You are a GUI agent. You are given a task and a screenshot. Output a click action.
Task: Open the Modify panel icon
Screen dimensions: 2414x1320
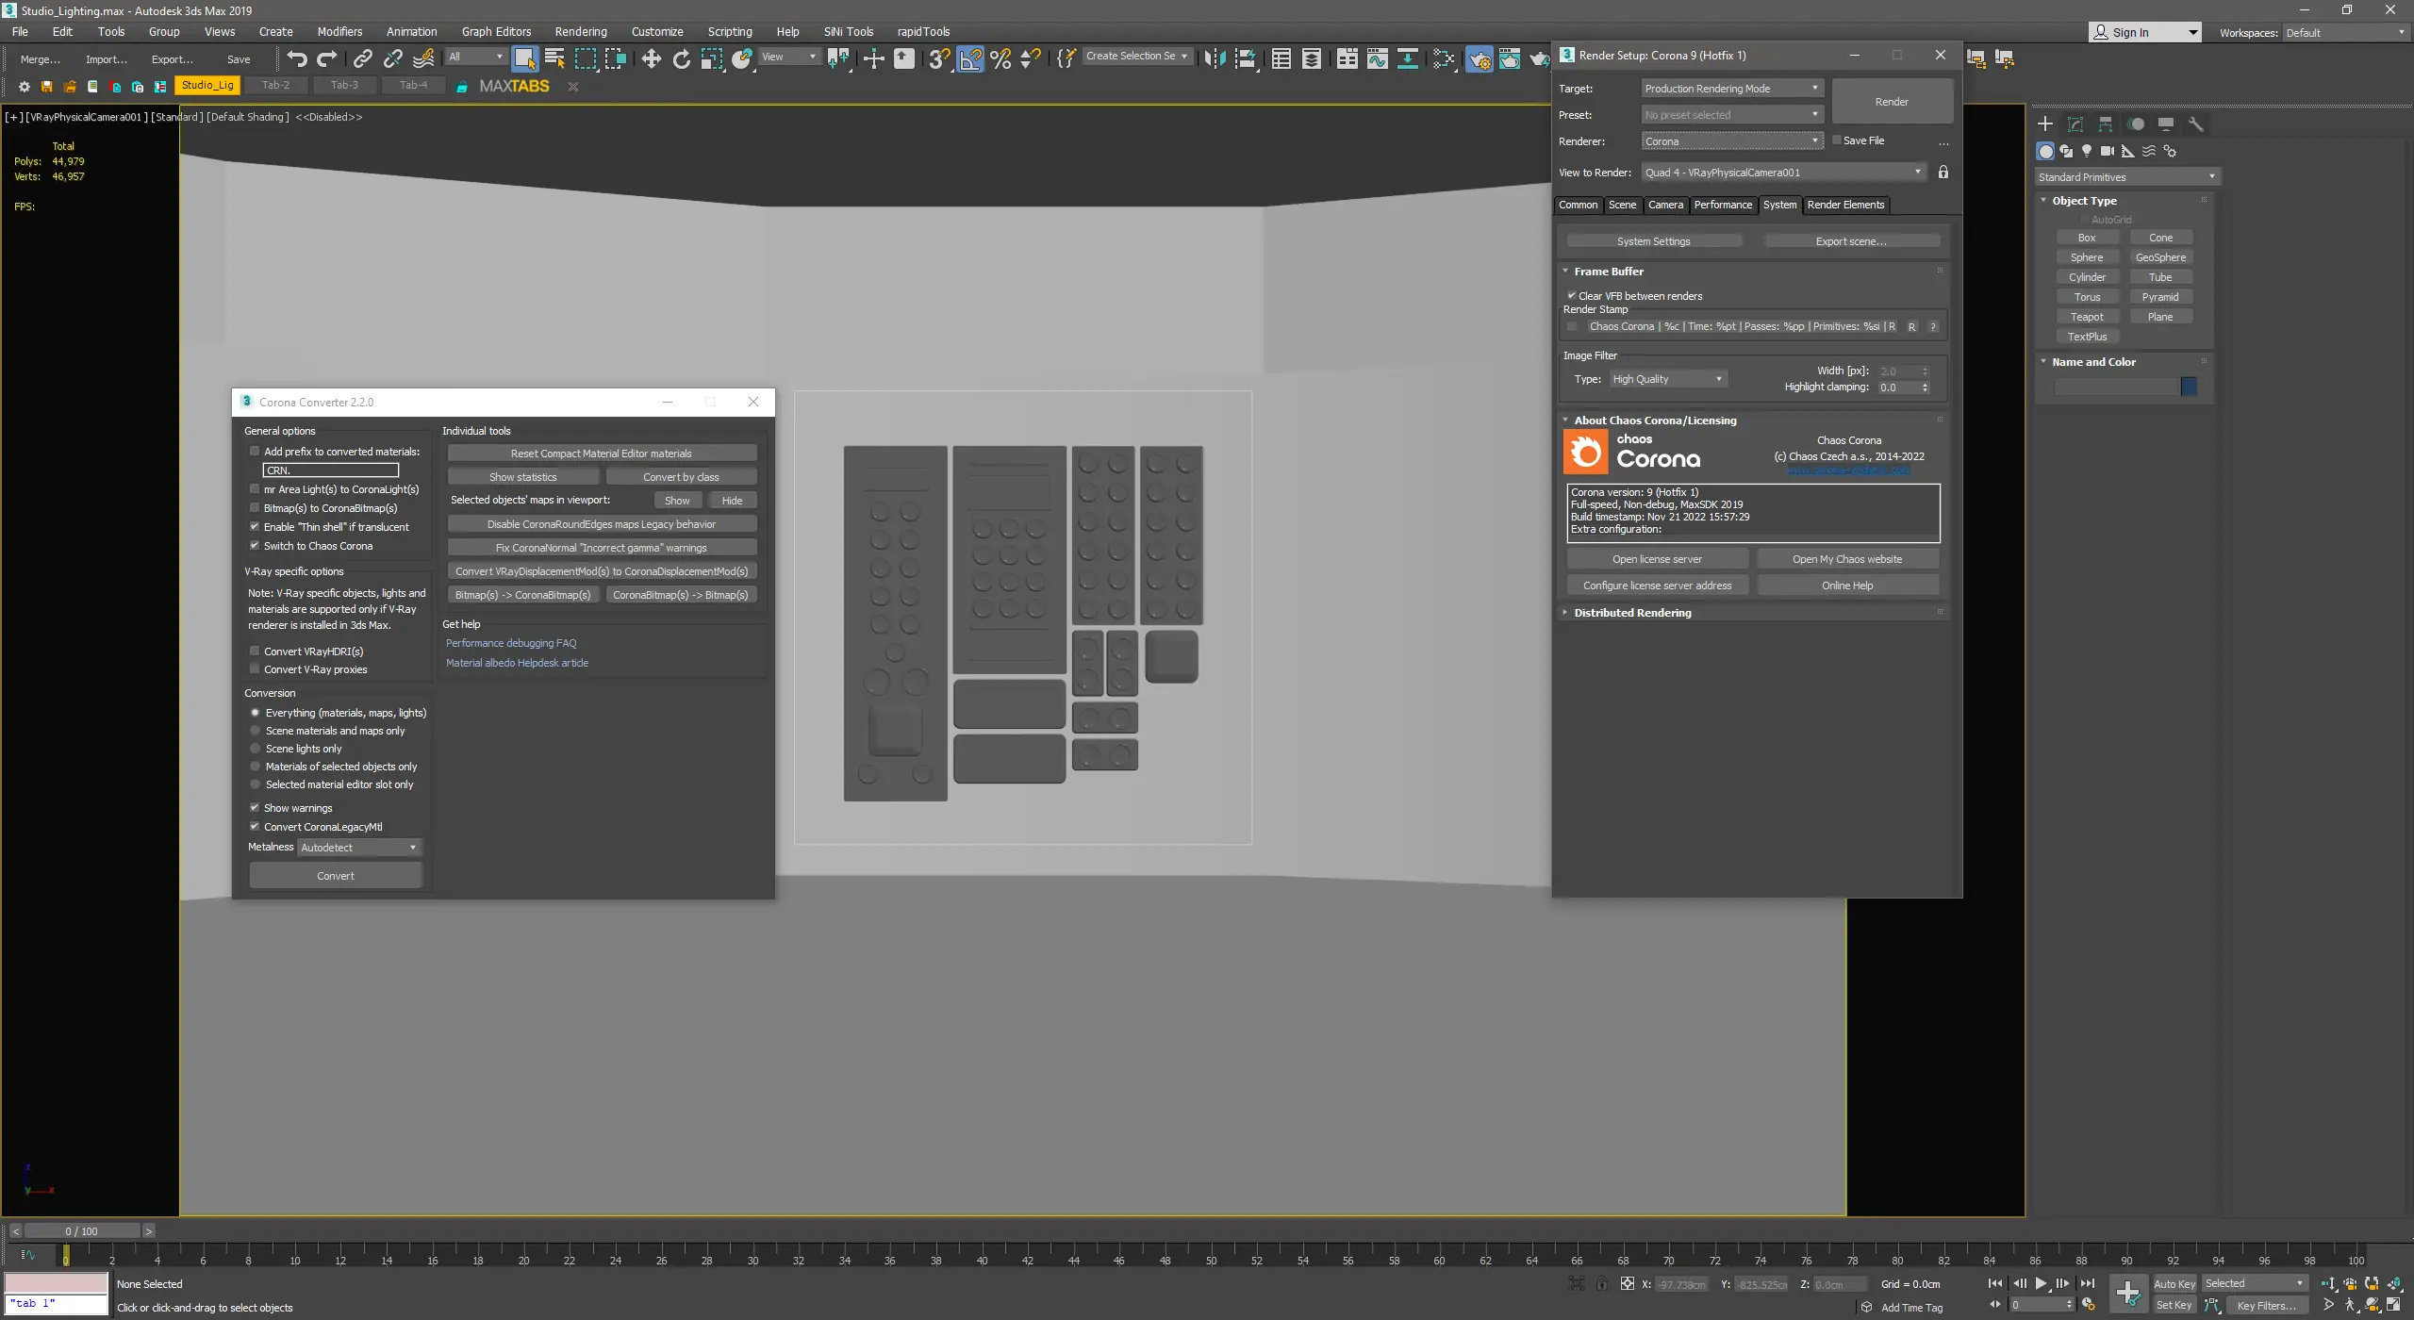click(2075, 124)
